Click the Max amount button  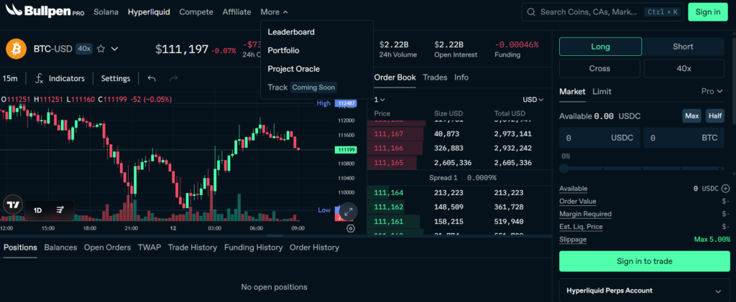point(691,116)
